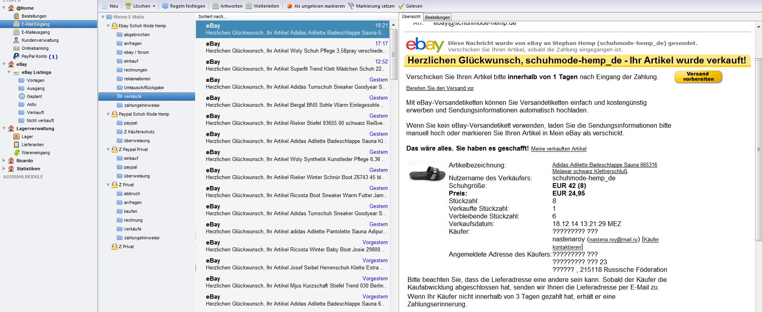Click Antworten to reply to email

227,6
